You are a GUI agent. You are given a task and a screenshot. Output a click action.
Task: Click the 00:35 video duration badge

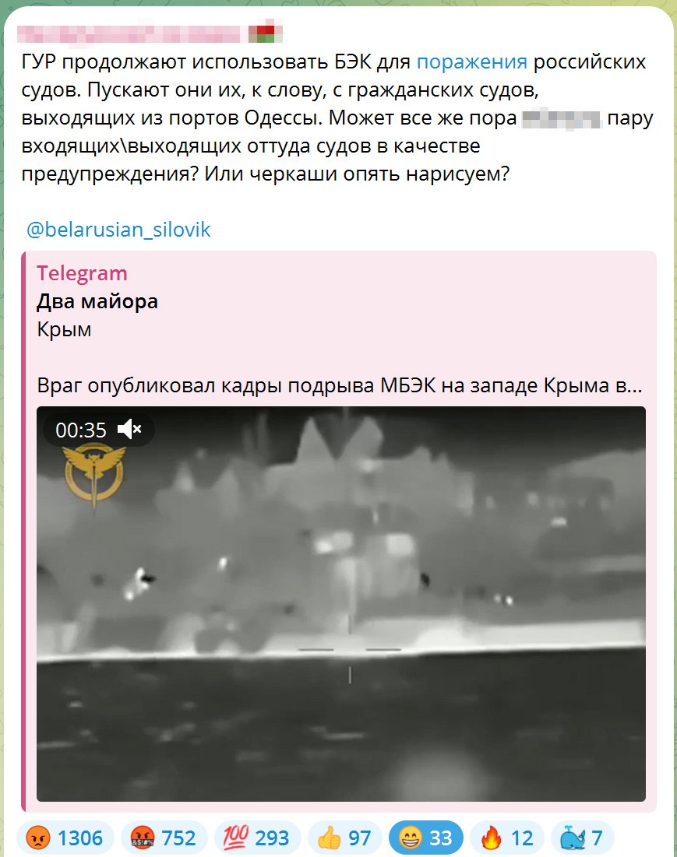[81, 430]
